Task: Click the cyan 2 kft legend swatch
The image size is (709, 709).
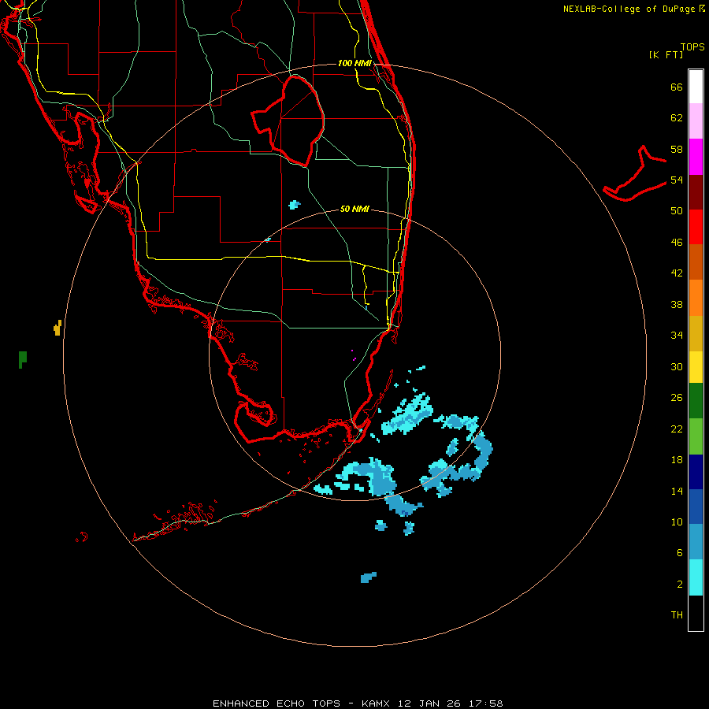Action: pyautogui.click(x=696, y=577)
